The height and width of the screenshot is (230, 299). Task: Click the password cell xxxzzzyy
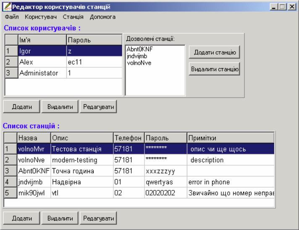pyautogui.click(x=165, y=171)
